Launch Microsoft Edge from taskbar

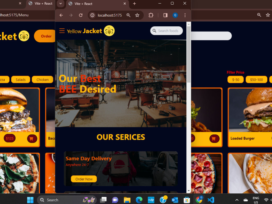click(x=139, y=200)
